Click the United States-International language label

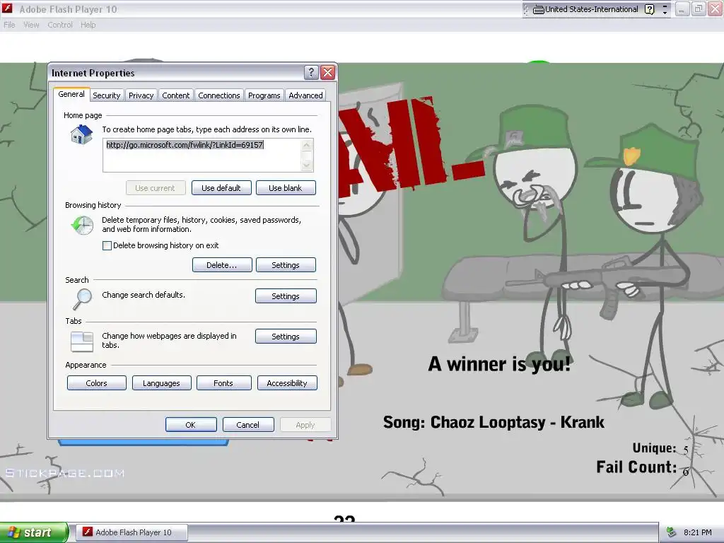tap(591, 9)
